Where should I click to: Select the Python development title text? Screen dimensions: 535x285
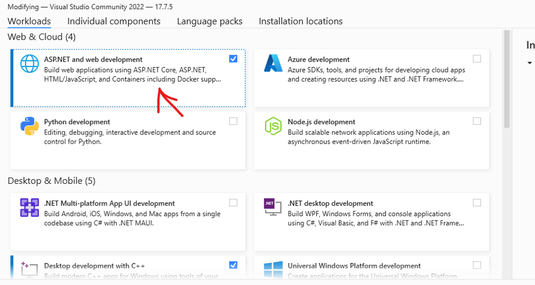77,122
